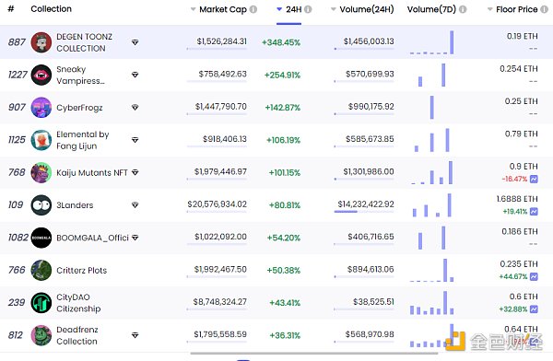Open CityDAO Citizenship floor price chart icon

(534, 309)
